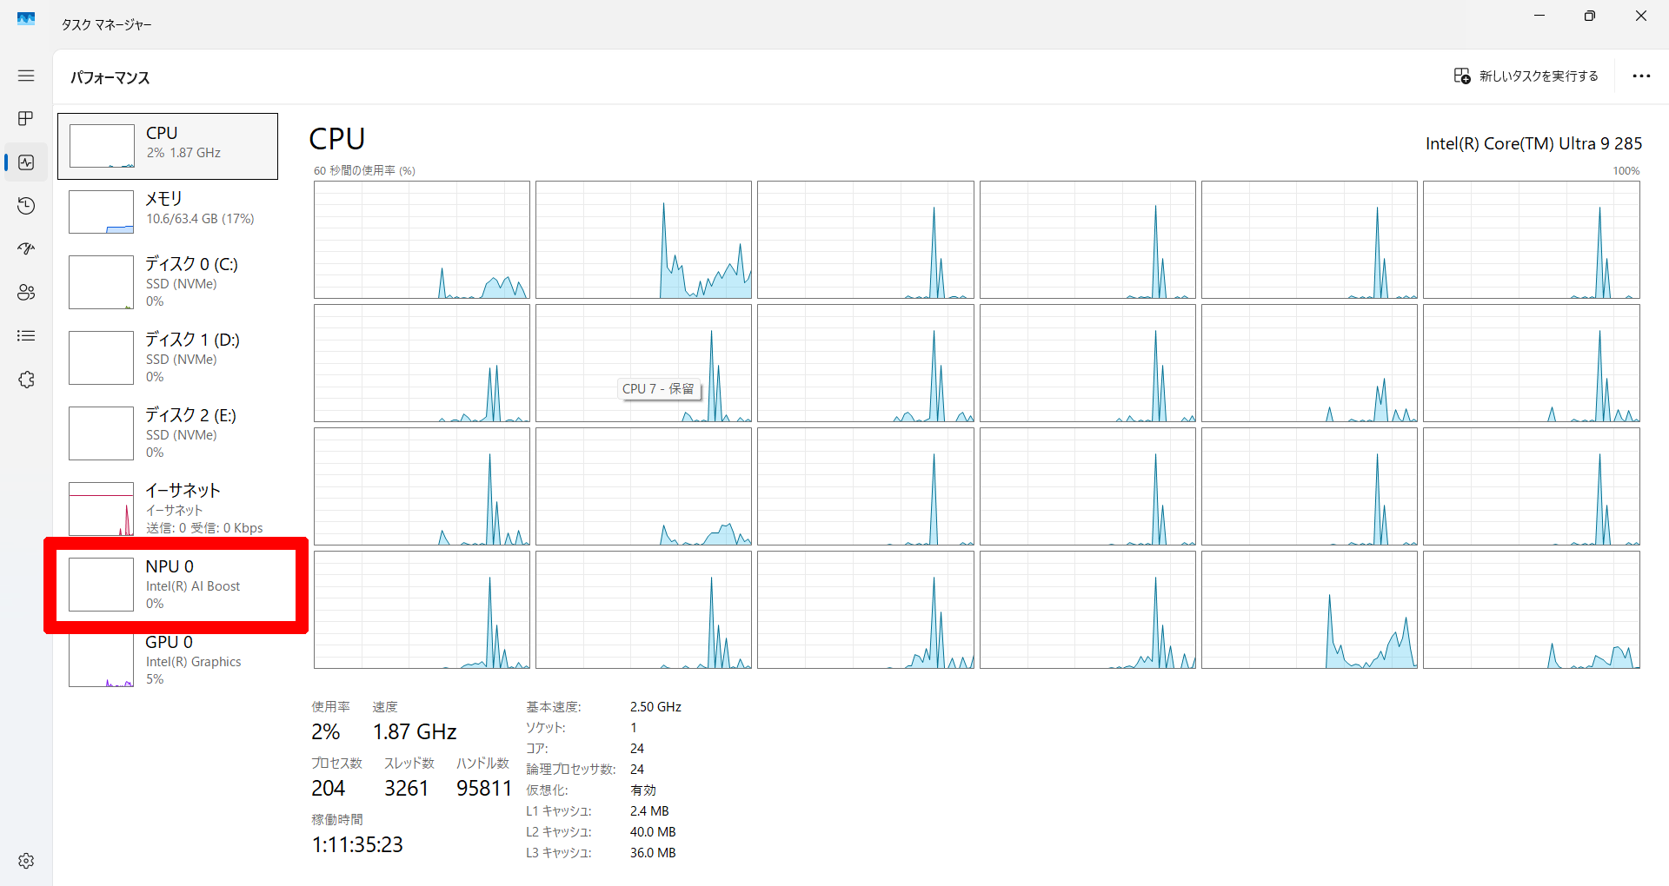Select the CPU performance item

(x=168, y=146)
